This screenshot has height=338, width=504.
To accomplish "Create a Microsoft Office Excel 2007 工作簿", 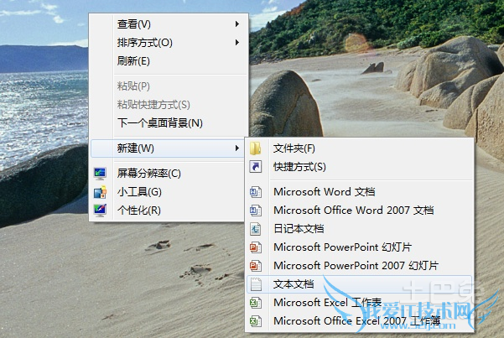I will 360,321.
